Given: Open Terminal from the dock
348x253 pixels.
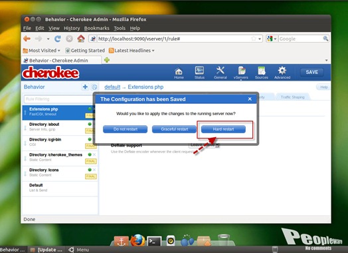Looking at the screenshot, I should (154, 241).
